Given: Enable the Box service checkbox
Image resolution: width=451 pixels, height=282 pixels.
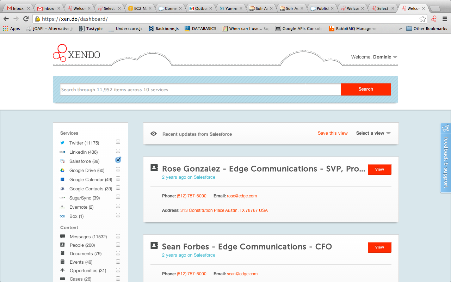Looking at the screenshot, I should [118, 215].
